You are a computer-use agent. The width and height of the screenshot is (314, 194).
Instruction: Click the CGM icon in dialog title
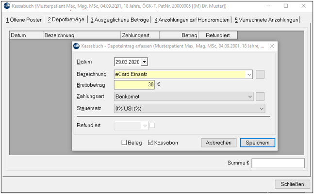[x=76, y=46]
